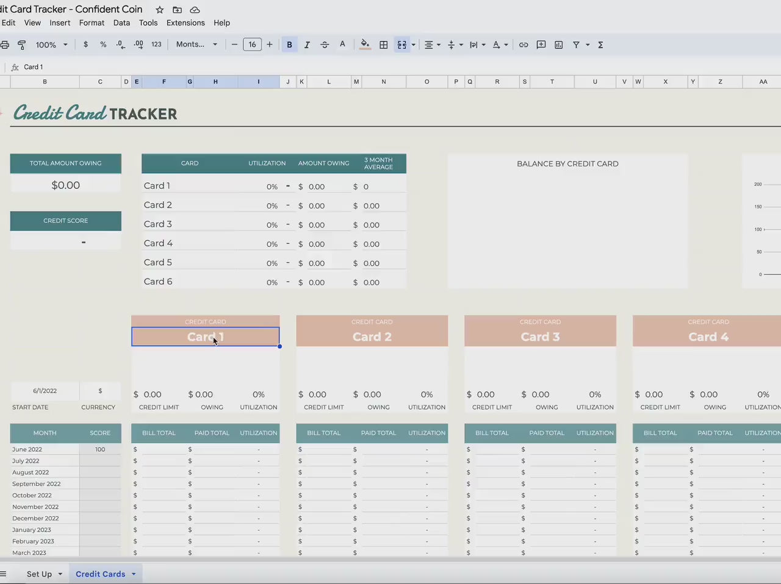The image size is (781, 584).
Task: Toggle strikethrough formatting
Action: 325,45
